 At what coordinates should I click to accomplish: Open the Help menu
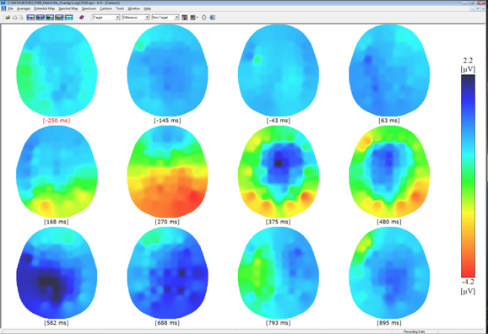(x=148, y=8)
